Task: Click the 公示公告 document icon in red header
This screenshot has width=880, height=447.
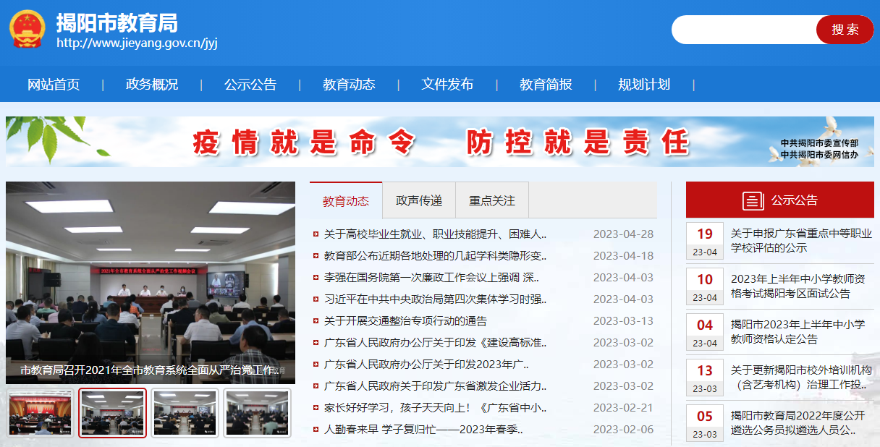Action: pyautogui.click(x=753, y=200)
